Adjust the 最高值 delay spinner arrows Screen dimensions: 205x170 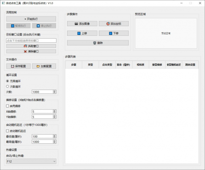pos(54,142)
